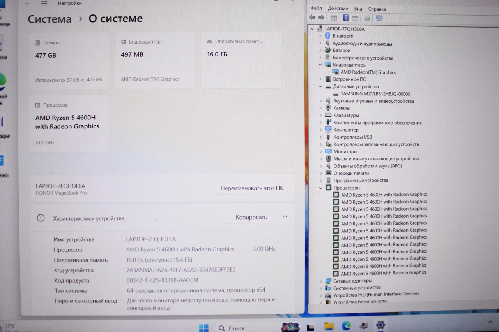Launch File Explorer from the taskbar
The image size is (499, 332).
[329, 327]
